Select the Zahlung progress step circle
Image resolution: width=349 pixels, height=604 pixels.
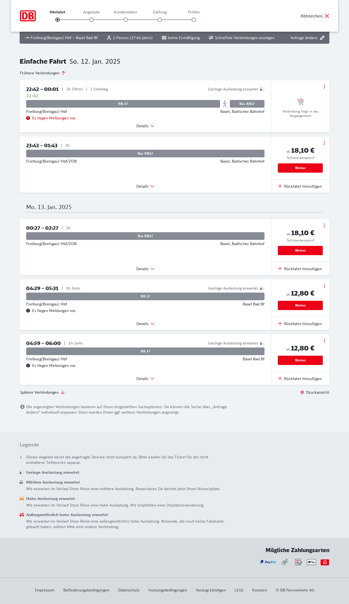pos(160,20)
